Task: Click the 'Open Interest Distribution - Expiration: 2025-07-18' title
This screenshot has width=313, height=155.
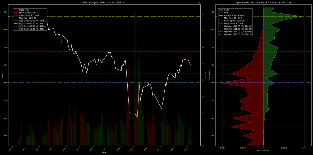Action: [263, 3]
